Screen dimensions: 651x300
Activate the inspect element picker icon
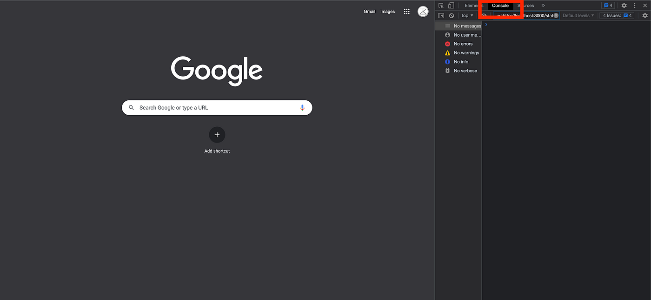click(441, 6)
